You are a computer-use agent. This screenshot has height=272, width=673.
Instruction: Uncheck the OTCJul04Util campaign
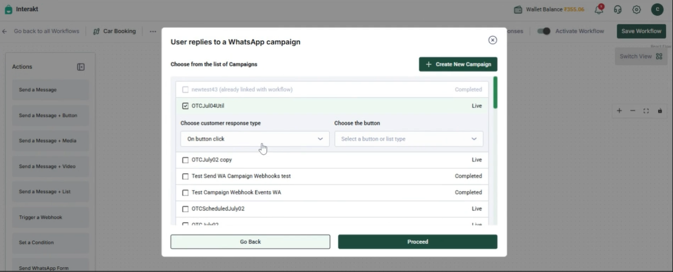185,106
